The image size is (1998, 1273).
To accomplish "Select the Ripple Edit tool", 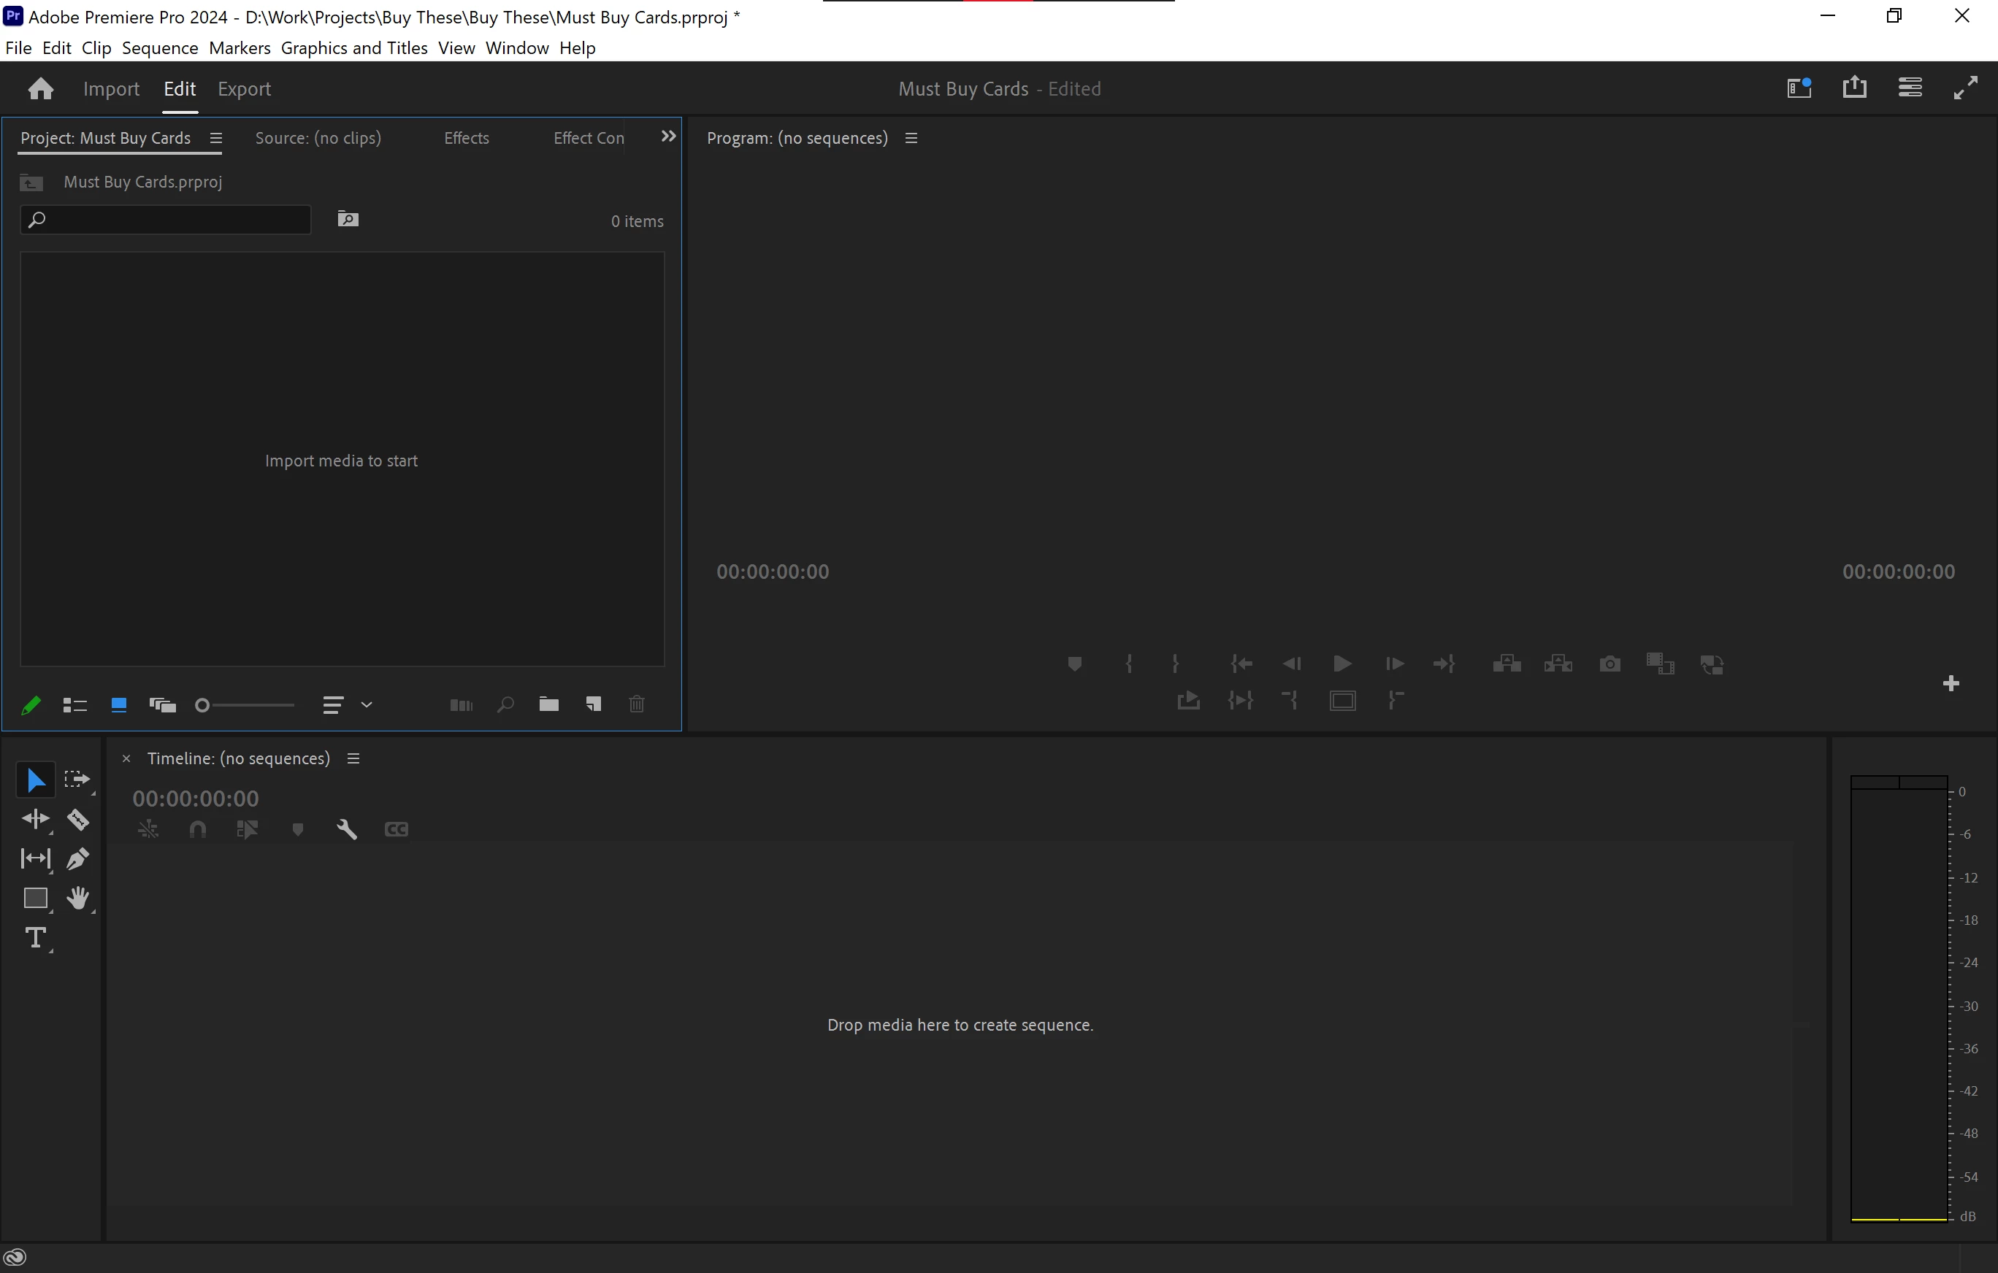I will pos(35,820).
